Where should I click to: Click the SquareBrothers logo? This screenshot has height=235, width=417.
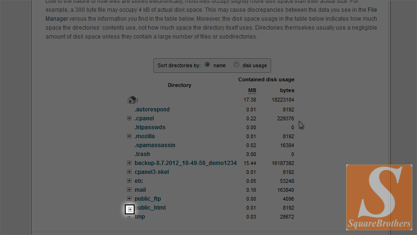[379, 197]
